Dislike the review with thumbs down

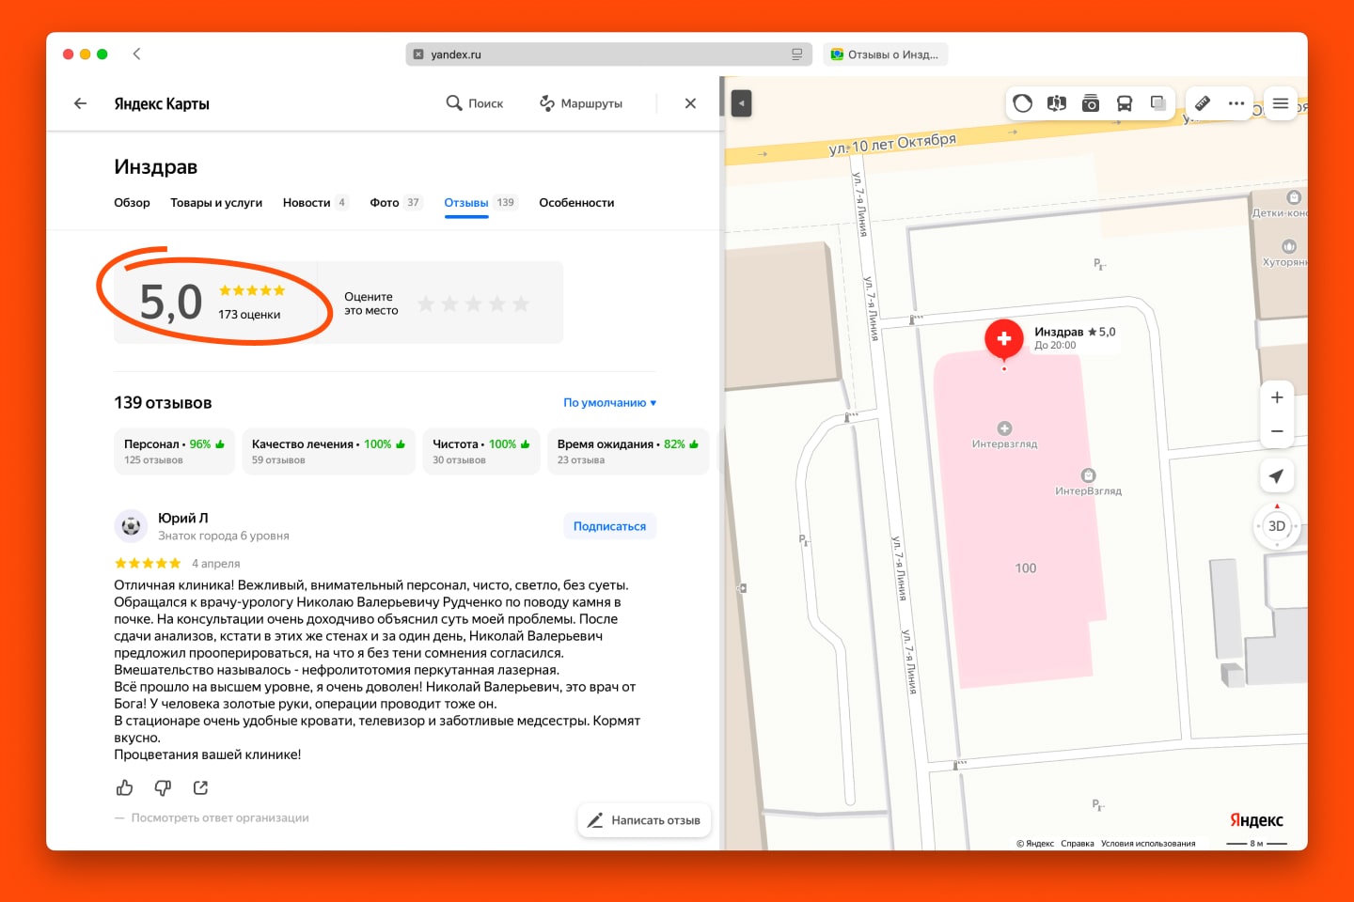[x=163, y=787]
